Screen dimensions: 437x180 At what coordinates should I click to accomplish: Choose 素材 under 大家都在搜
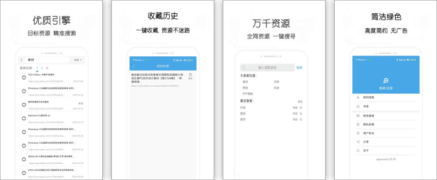point(245,82)
